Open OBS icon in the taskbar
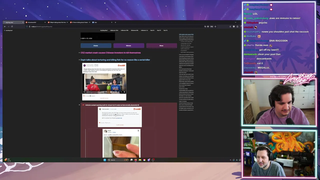The width and height of the screenshot is (320, 180). pos(153,160)
